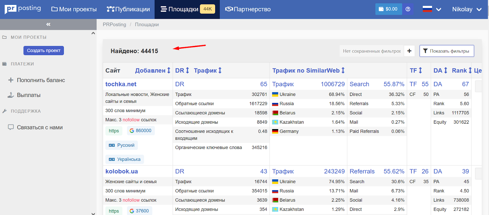Open Выплаты in sidebar
489x215 pixels.
[x=24, y=95]
